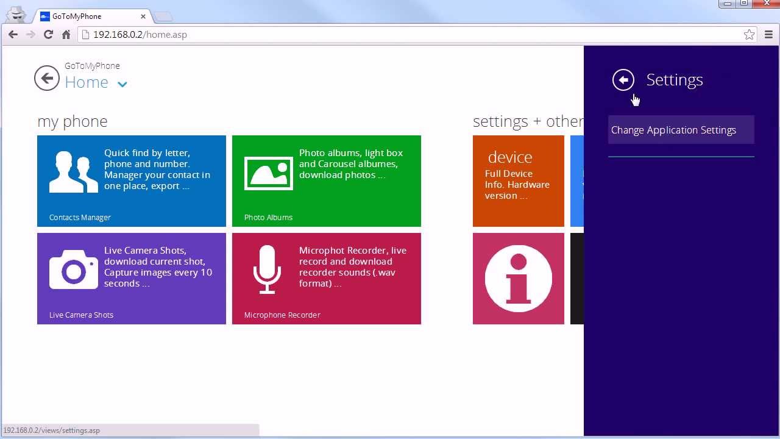Click the 'my phone' section heading

point(73,121)
